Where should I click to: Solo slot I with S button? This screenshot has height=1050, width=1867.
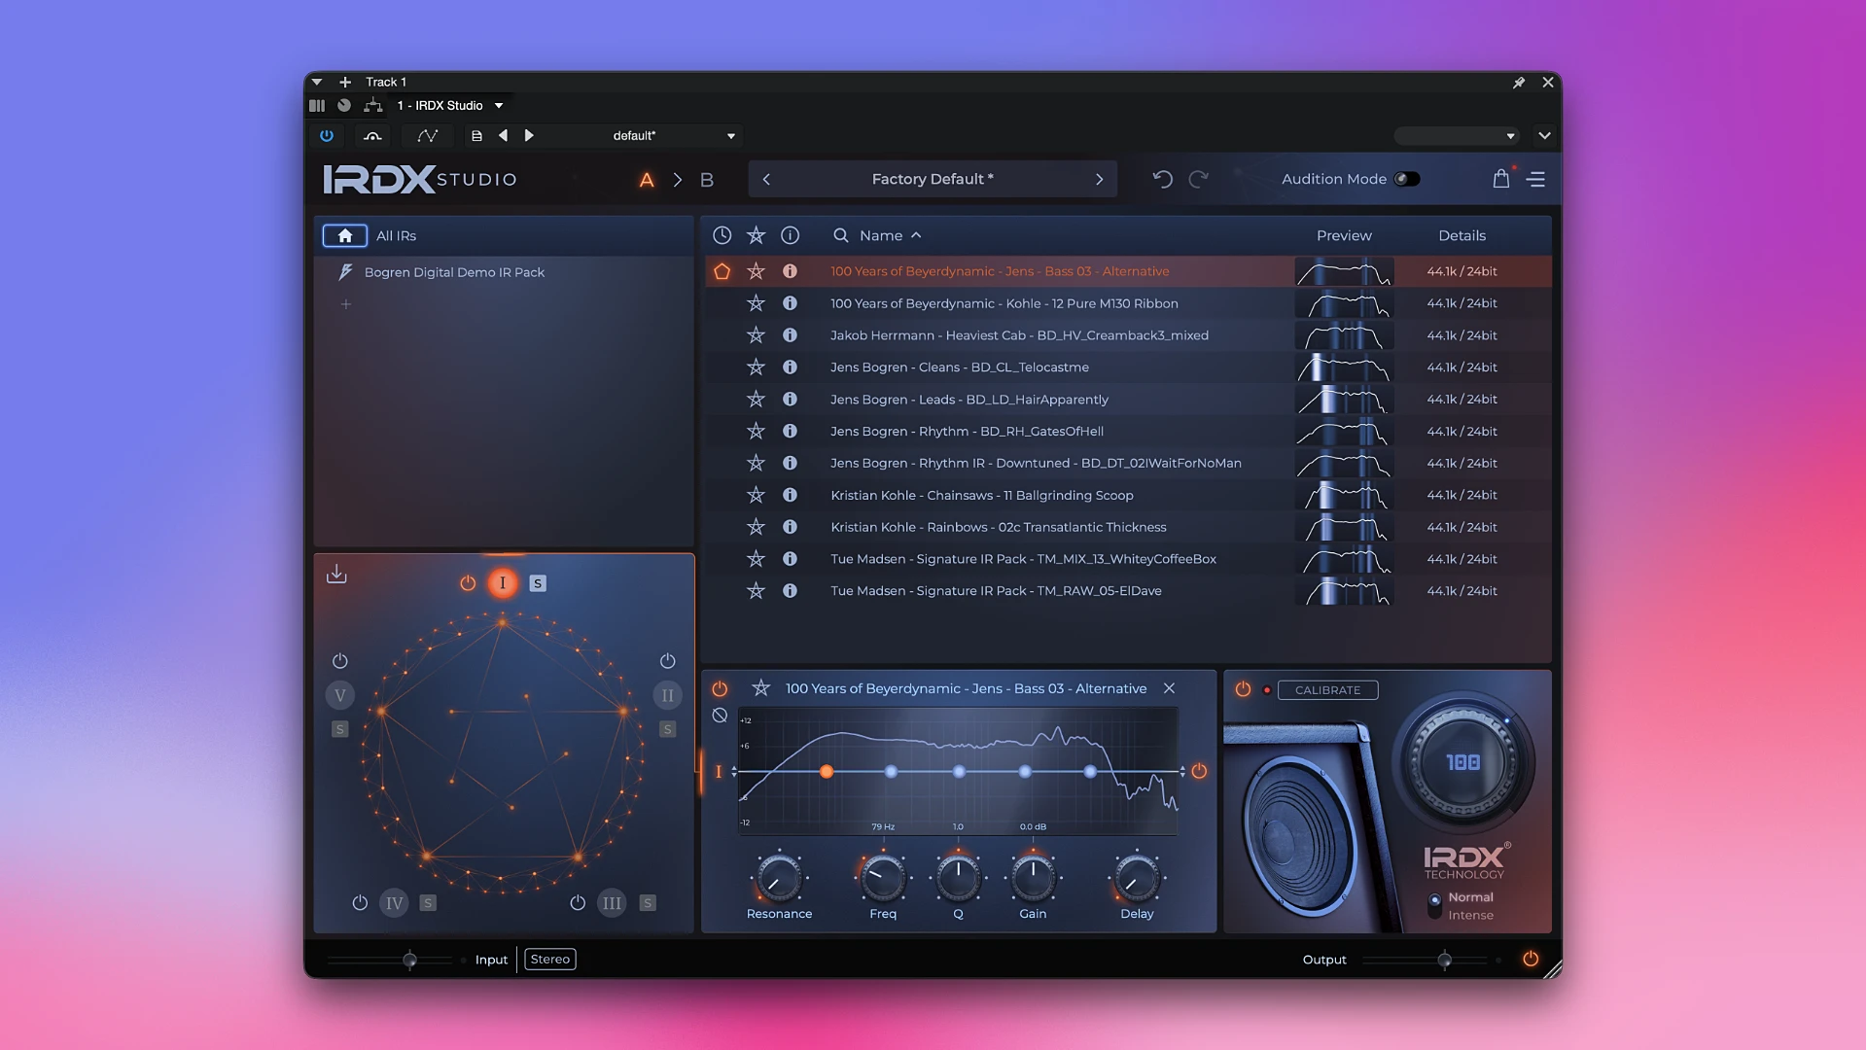click(538, 583)
